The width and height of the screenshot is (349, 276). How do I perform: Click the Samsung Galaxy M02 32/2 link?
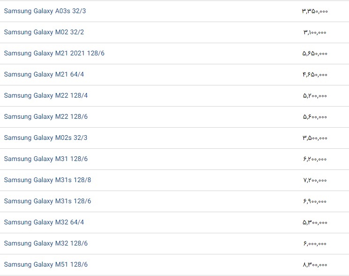[44, 32]
